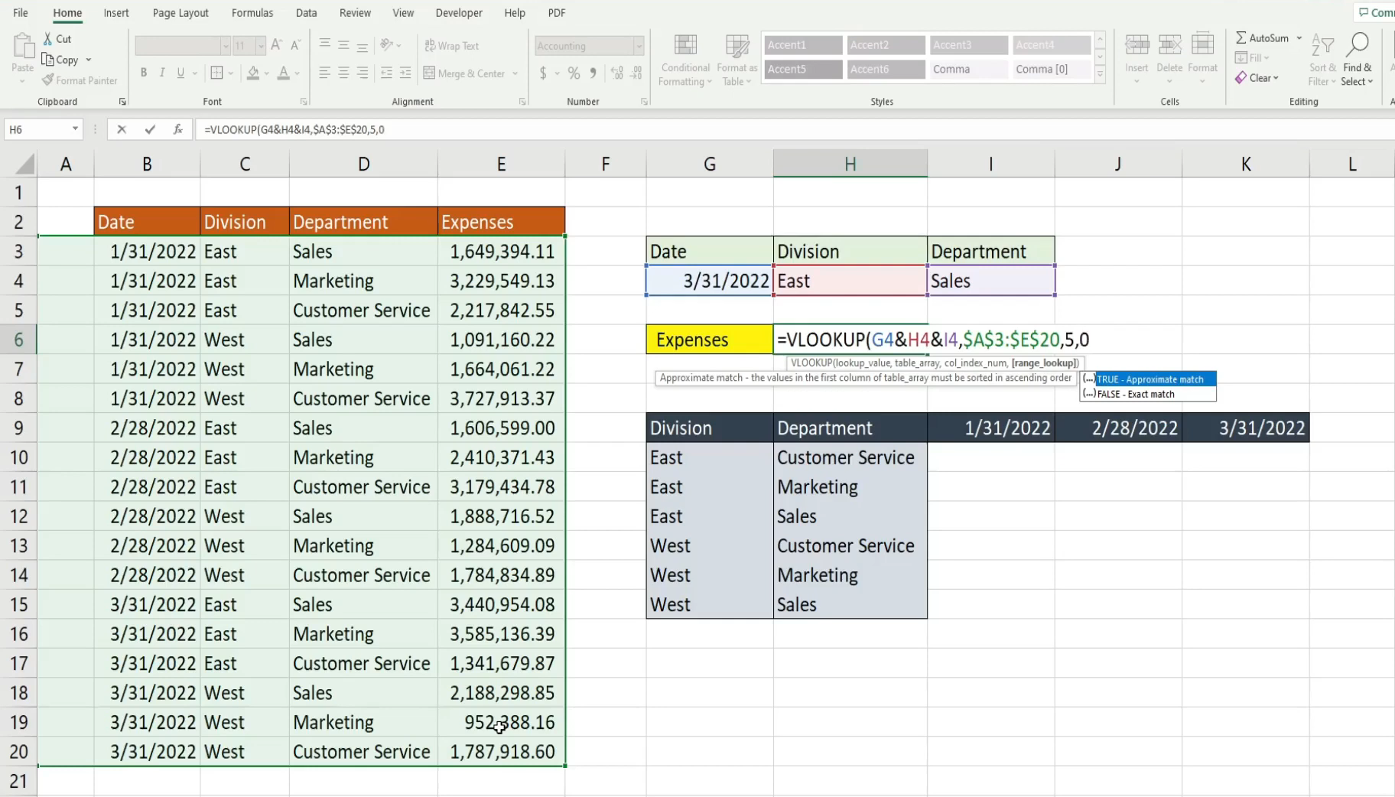This screenshot has width=1395, height=797.
Task: Decrease the cell indent
Action: click(386, 73)
